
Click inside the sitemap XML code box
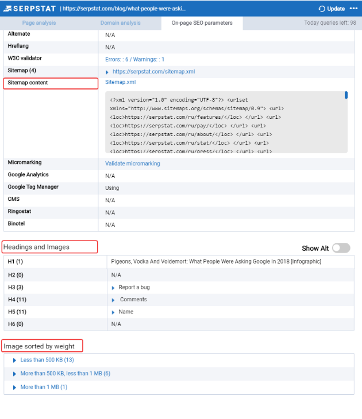coord(226,122)
